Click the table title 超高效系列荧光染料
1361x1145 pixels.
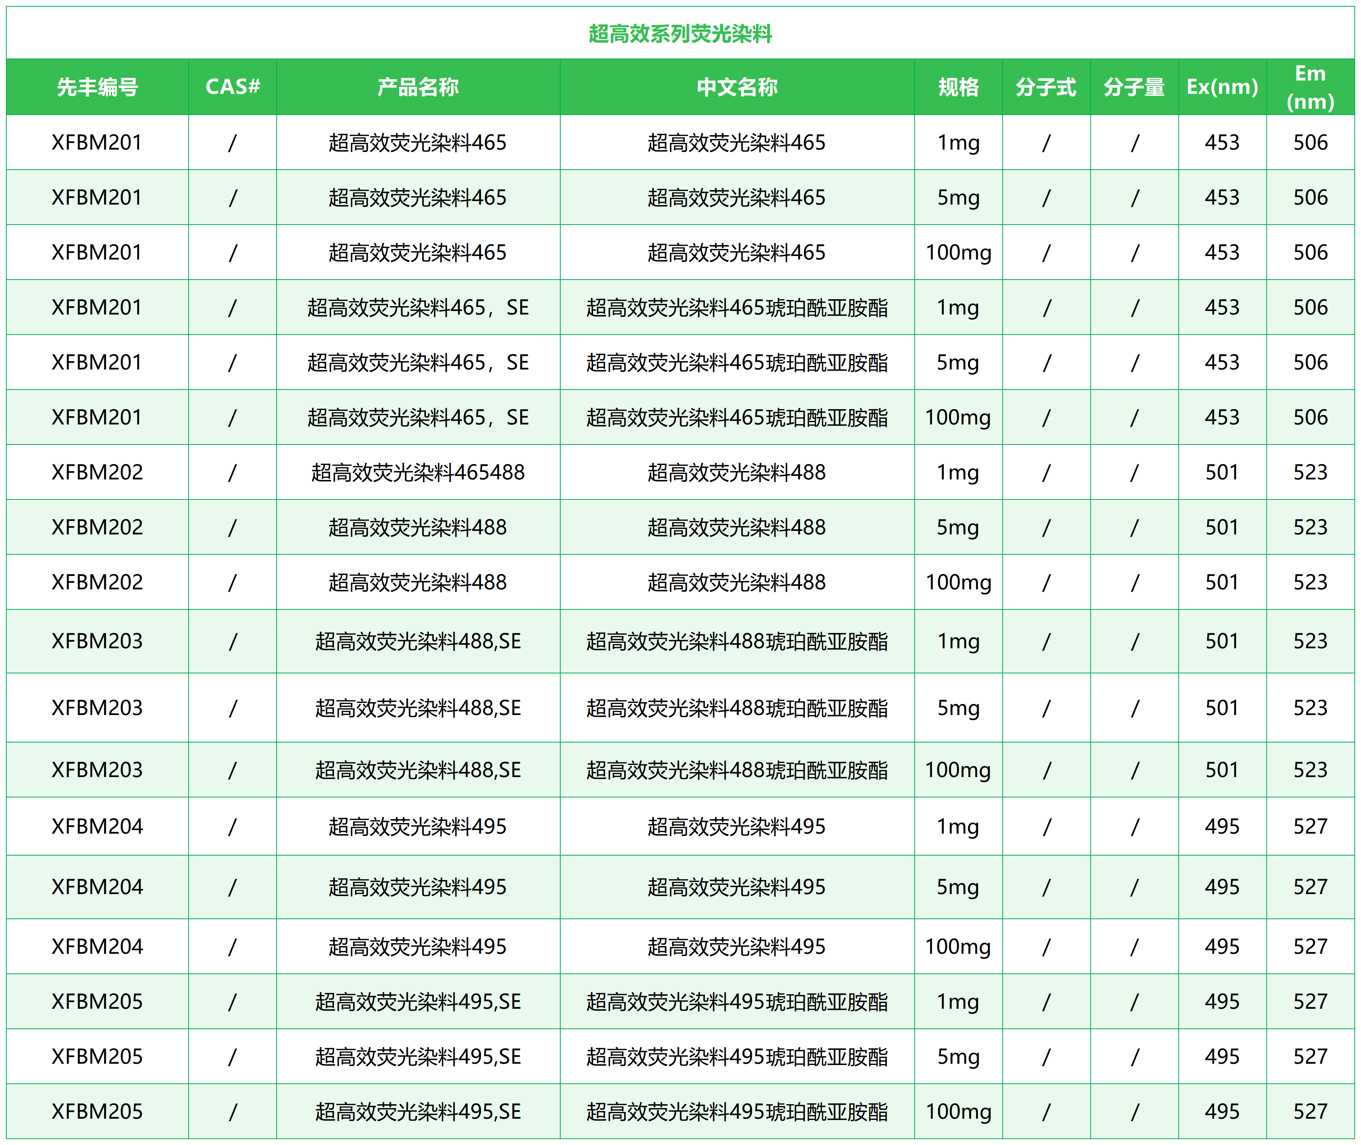click(680, 34)
